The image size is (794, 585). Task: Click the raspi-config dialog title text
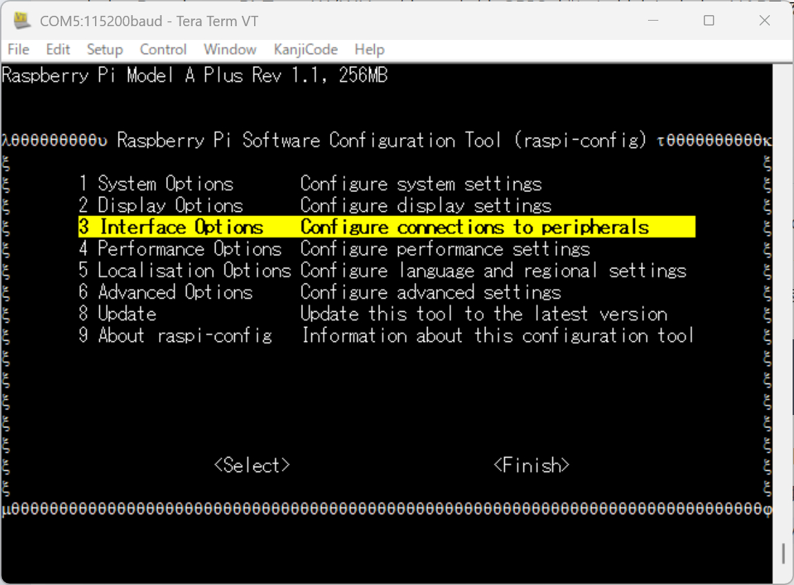382,140
